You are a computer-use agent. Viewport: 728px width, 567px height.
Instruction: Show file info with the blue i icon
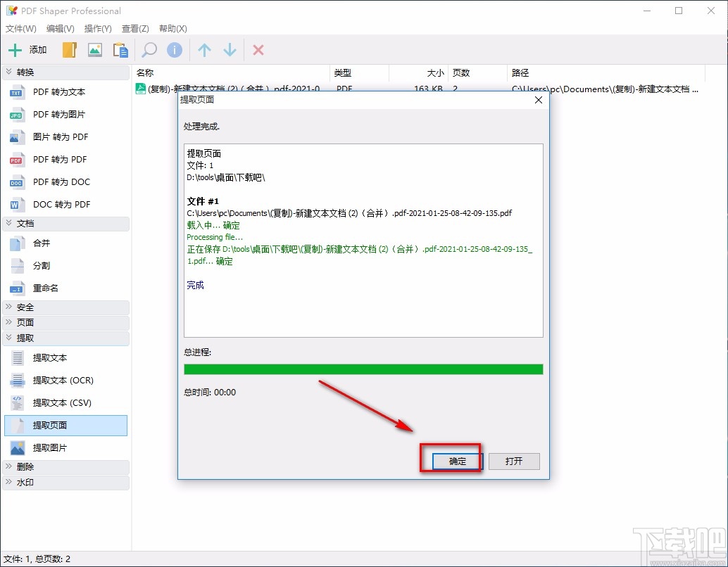point(175,50)
